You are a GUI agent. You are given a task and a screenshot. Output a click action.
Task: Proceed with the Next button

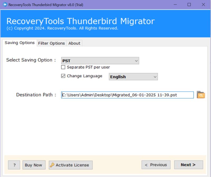pyautogui.click(x=189, y=165)
